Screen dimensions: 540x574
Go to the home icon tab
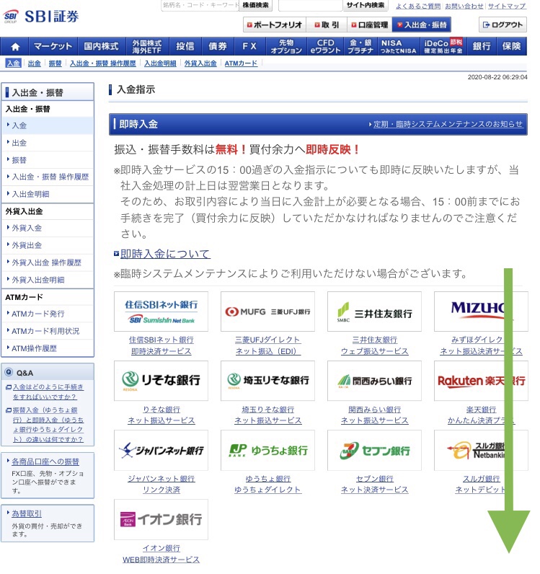(x=15, y=46)
